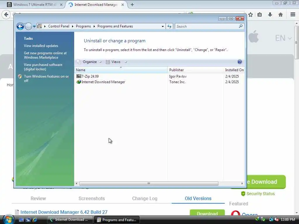The height and width of the screenshot is (224, 299).
Task: Click Igor Pavlov publisher cell
Action: pyautogui.click(x=178, y=76)
